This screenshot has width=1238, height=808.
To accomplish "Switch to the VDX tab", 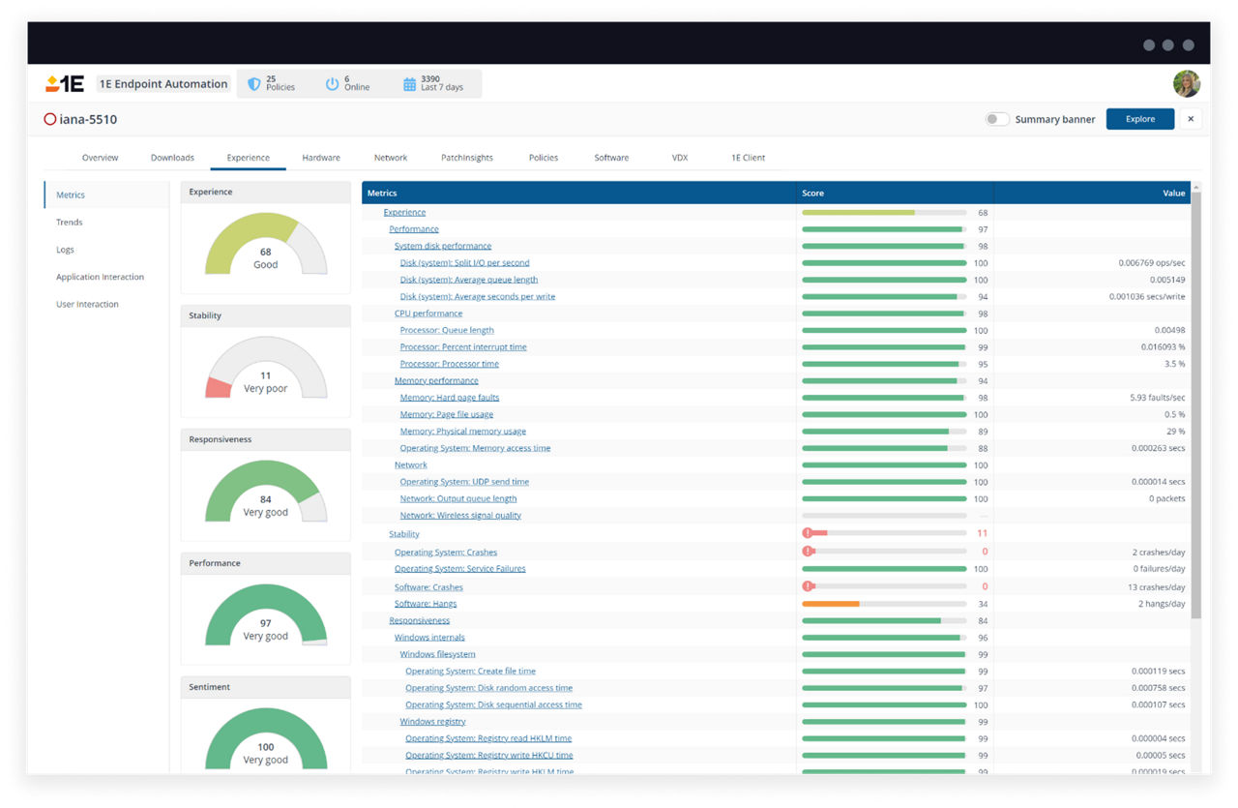I will pyautogui.click(x=680, y=158).
